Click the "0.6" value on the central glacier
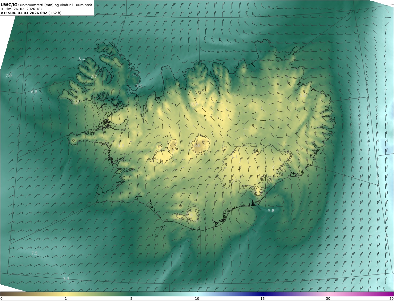Viewport: 394px width, 301px height. (197, 146)
